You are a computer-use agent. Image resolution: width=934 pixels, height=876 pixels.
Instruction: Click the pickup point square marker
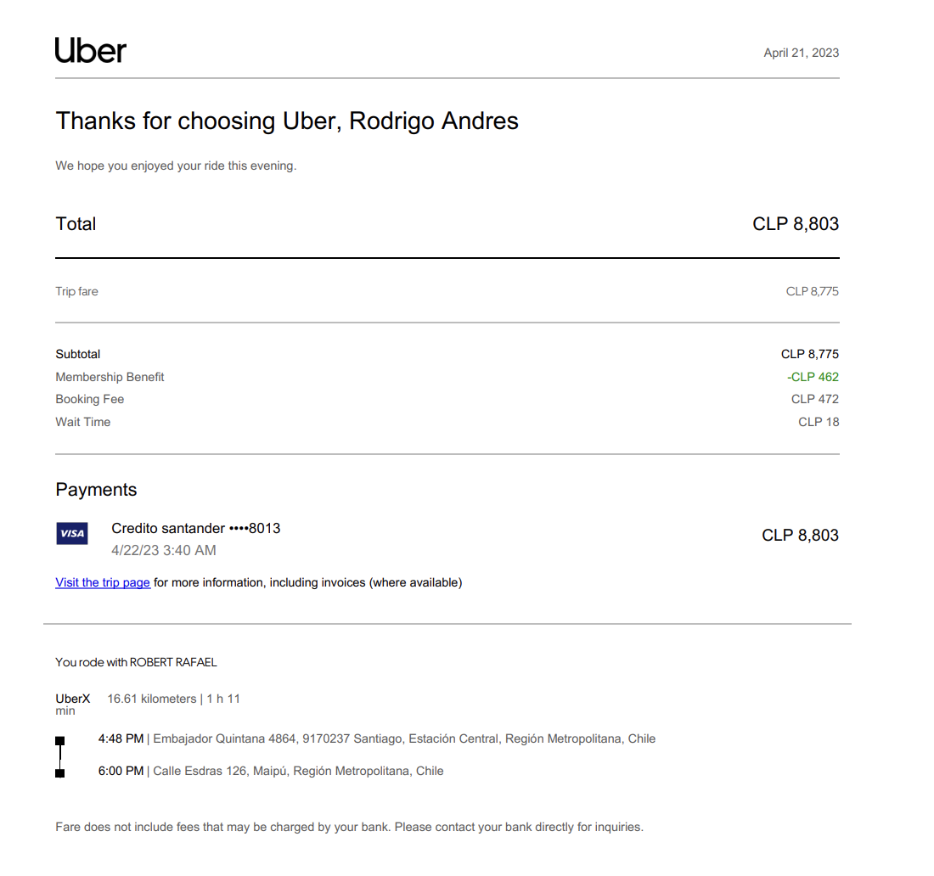point(59,740)
